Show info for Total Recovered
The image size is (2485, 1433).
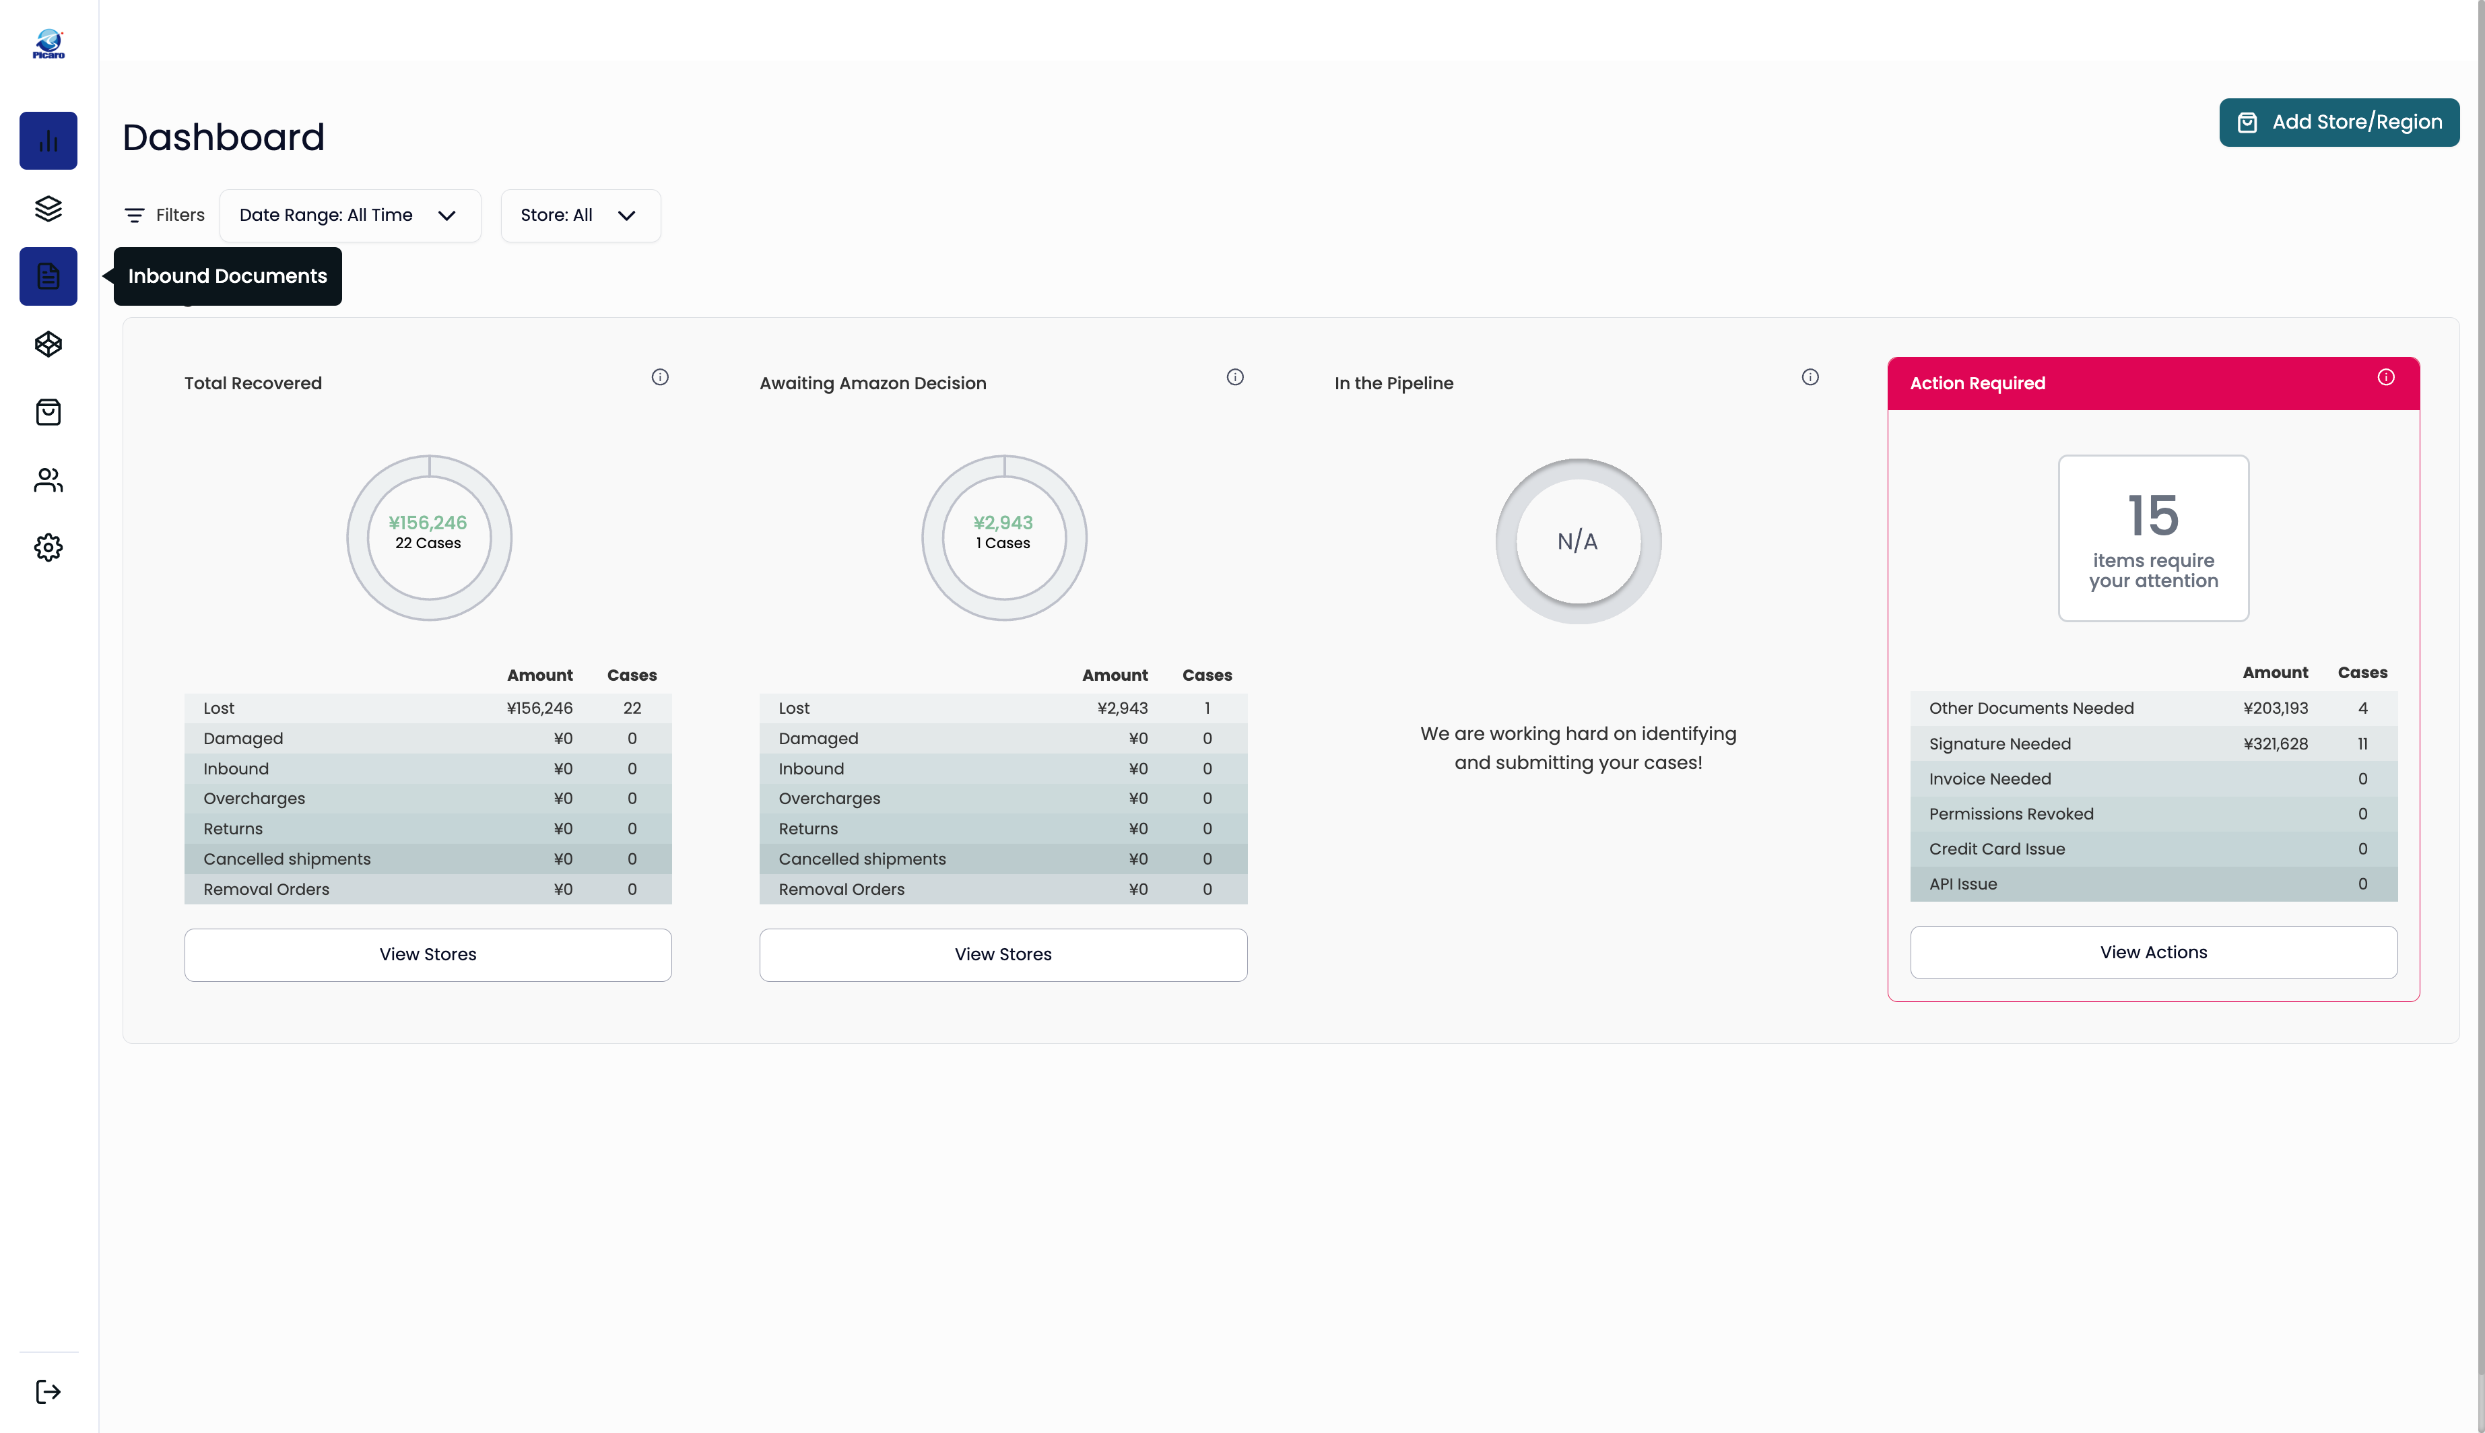pos(661,377)
